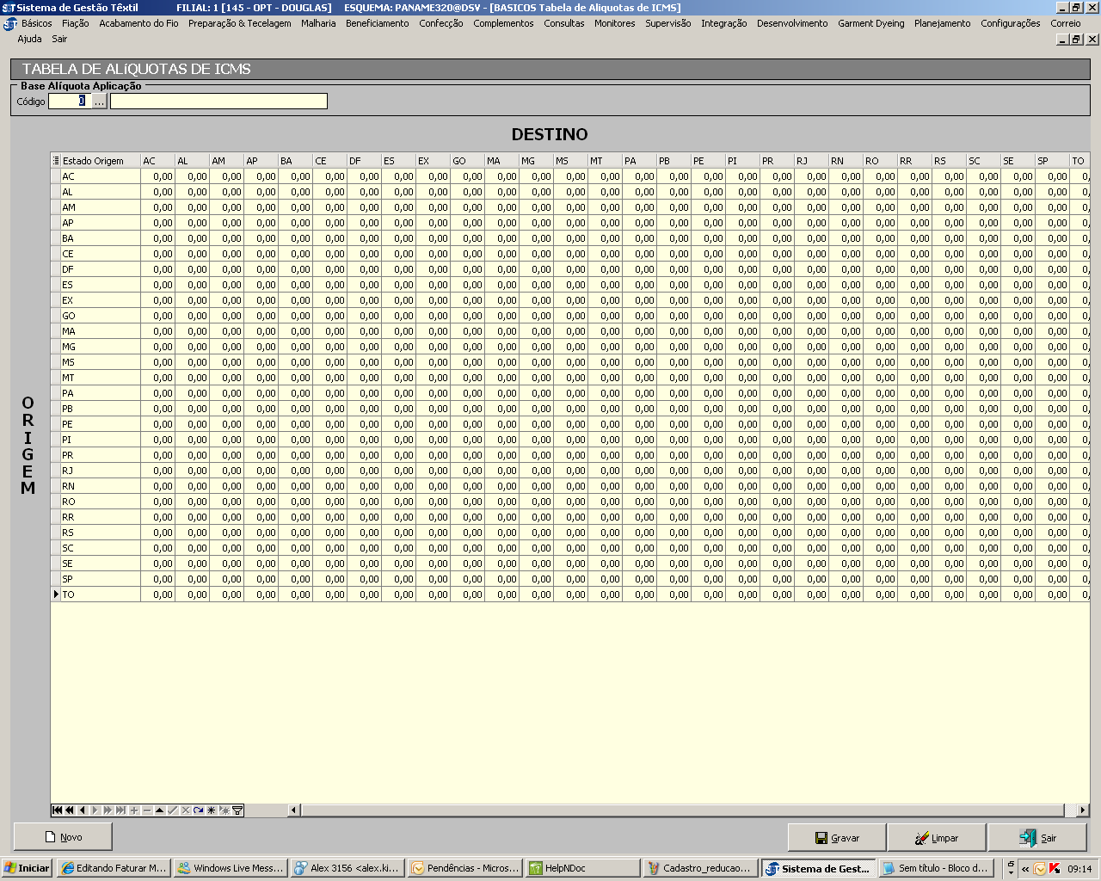This screenshot has height=881, width=1101.
Task: Open the Consultas menu
Action: (563, 23)
